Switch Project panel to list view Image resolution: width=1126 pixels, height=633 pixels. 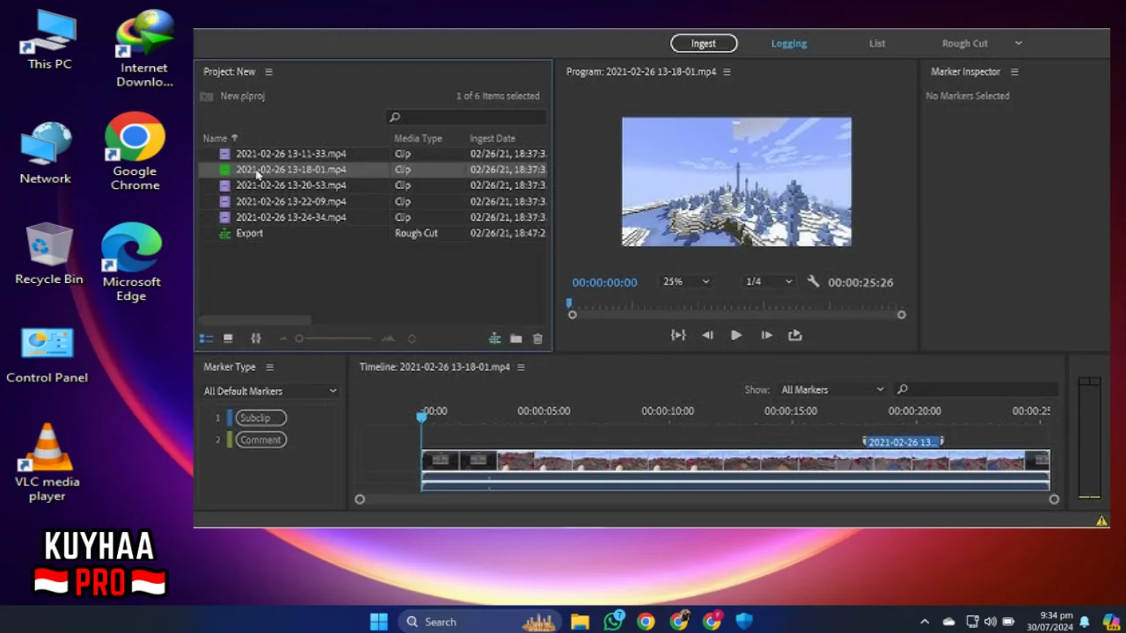[x=206, y=338]
